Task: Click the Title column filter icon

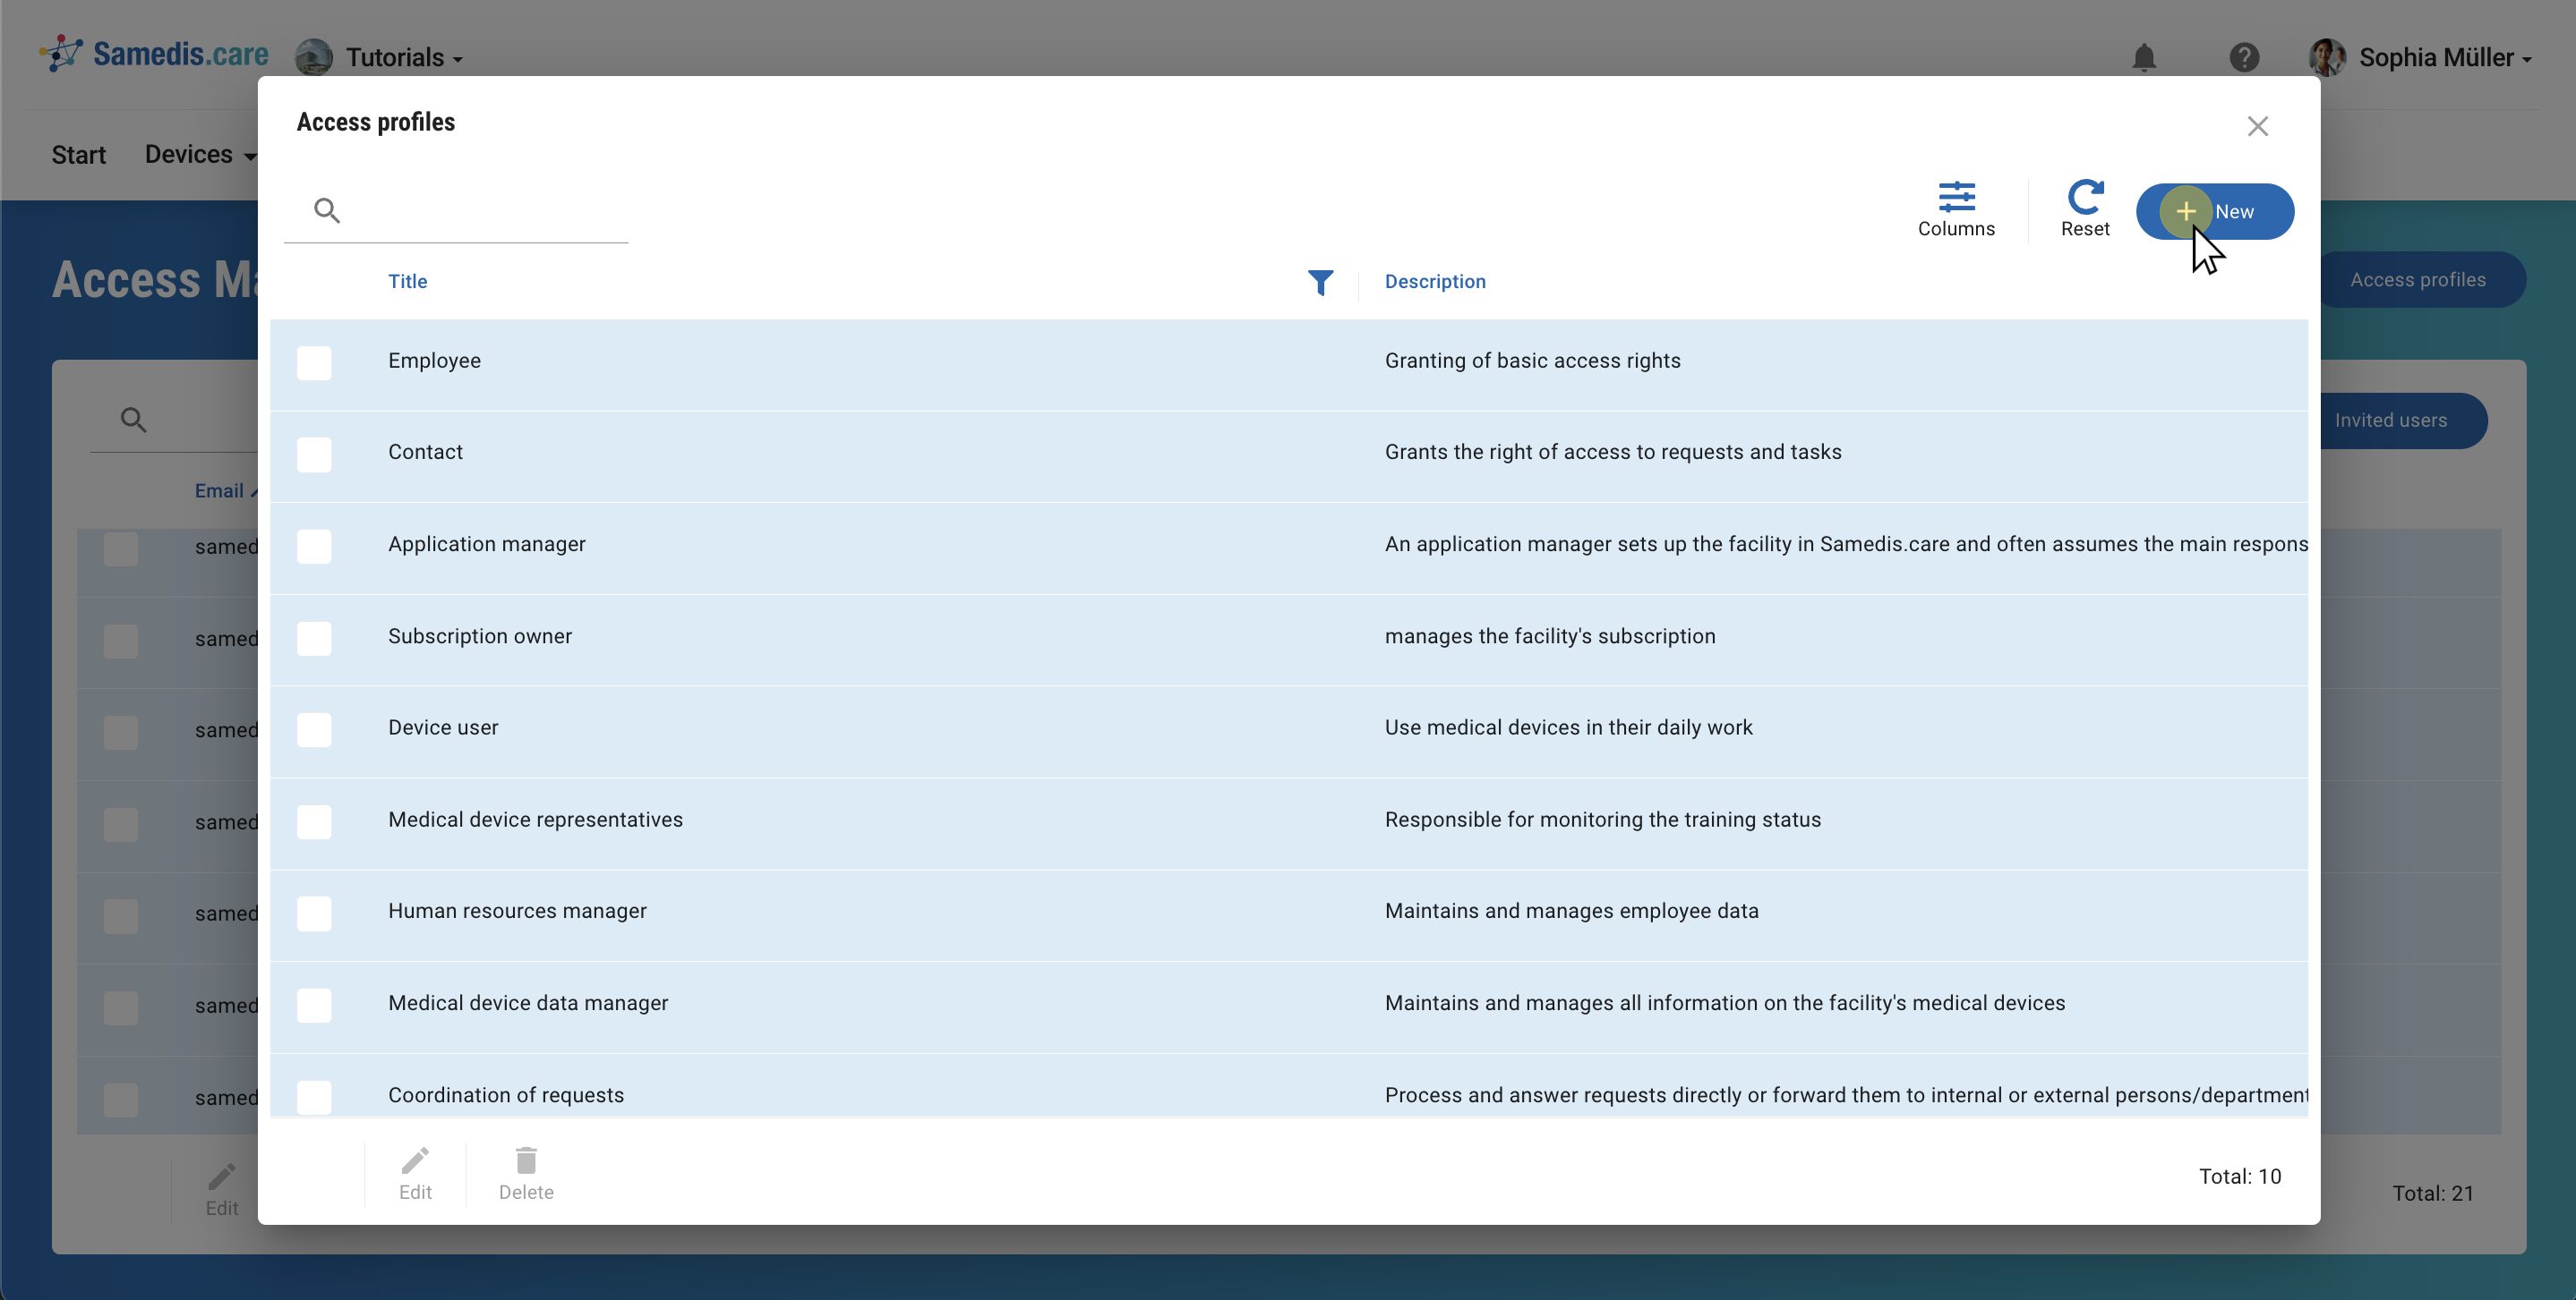Action: [1320, 283]
